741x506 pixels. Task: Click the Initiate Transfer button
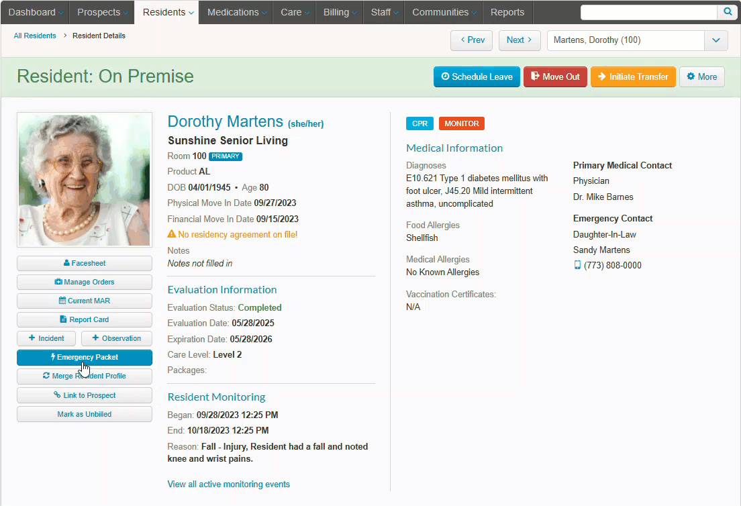coord(633,77)
